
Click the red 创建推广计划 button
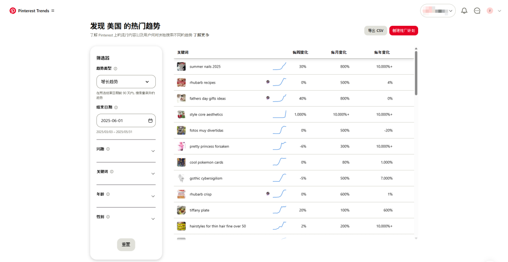click(x=404, y=31)
